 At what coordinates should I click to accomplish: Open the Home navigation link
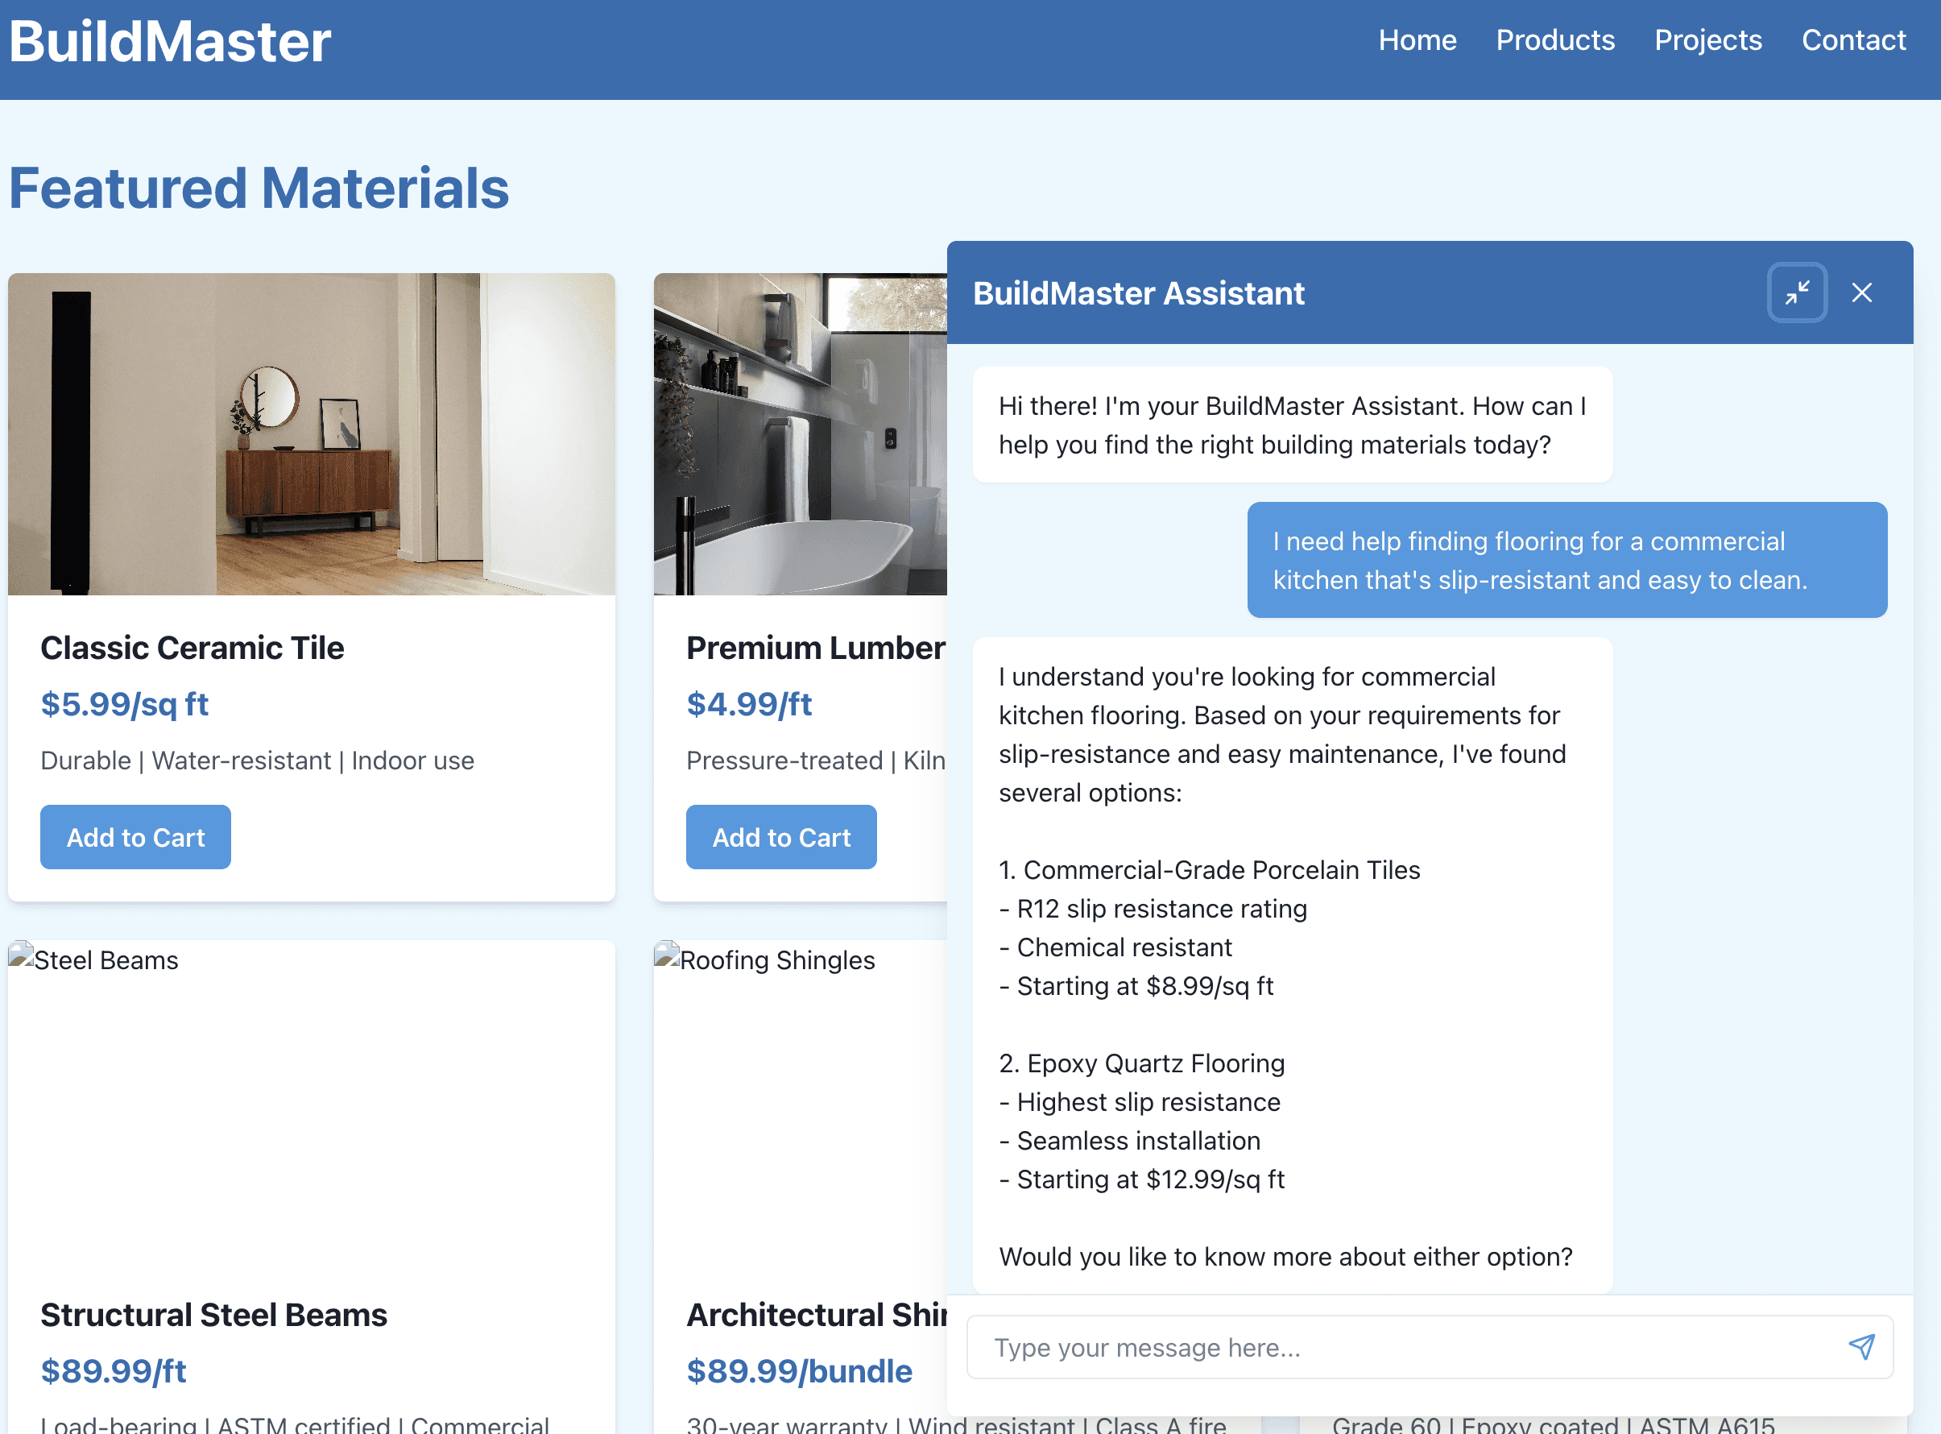(x=1417, y=40)
